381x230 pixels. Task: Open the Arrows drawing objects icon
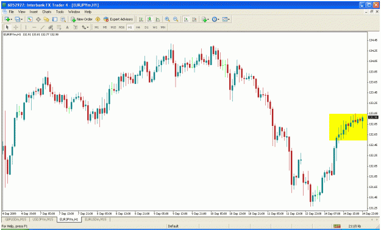(x=84, y=27)
